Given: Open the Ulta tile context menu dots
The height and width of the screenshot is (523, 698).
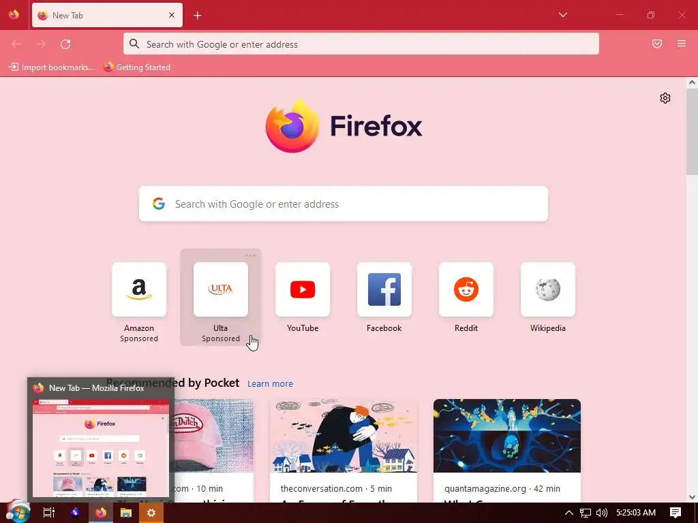Looking at the screenshot, I should pos(250,255).
